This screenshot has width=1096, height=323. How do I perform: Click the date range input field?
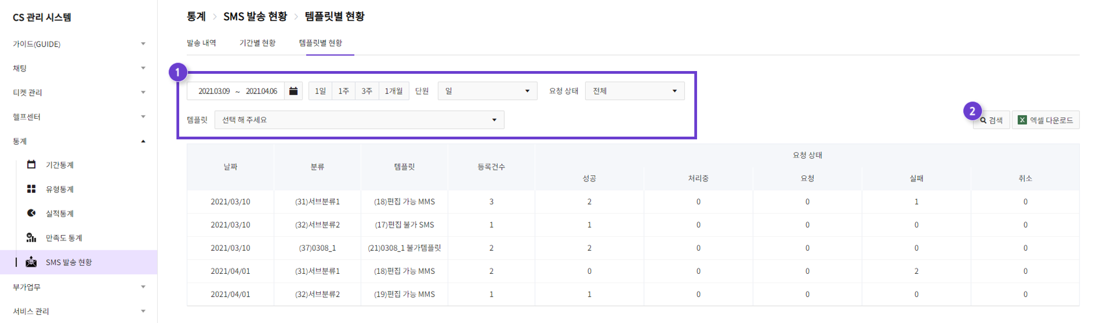tap(236, 91)
